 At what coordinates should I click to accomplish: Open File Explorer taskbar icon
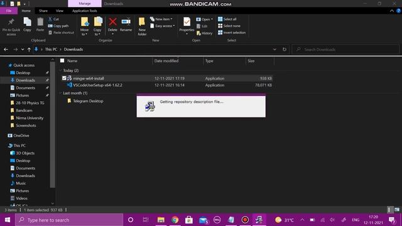[161, 220]
